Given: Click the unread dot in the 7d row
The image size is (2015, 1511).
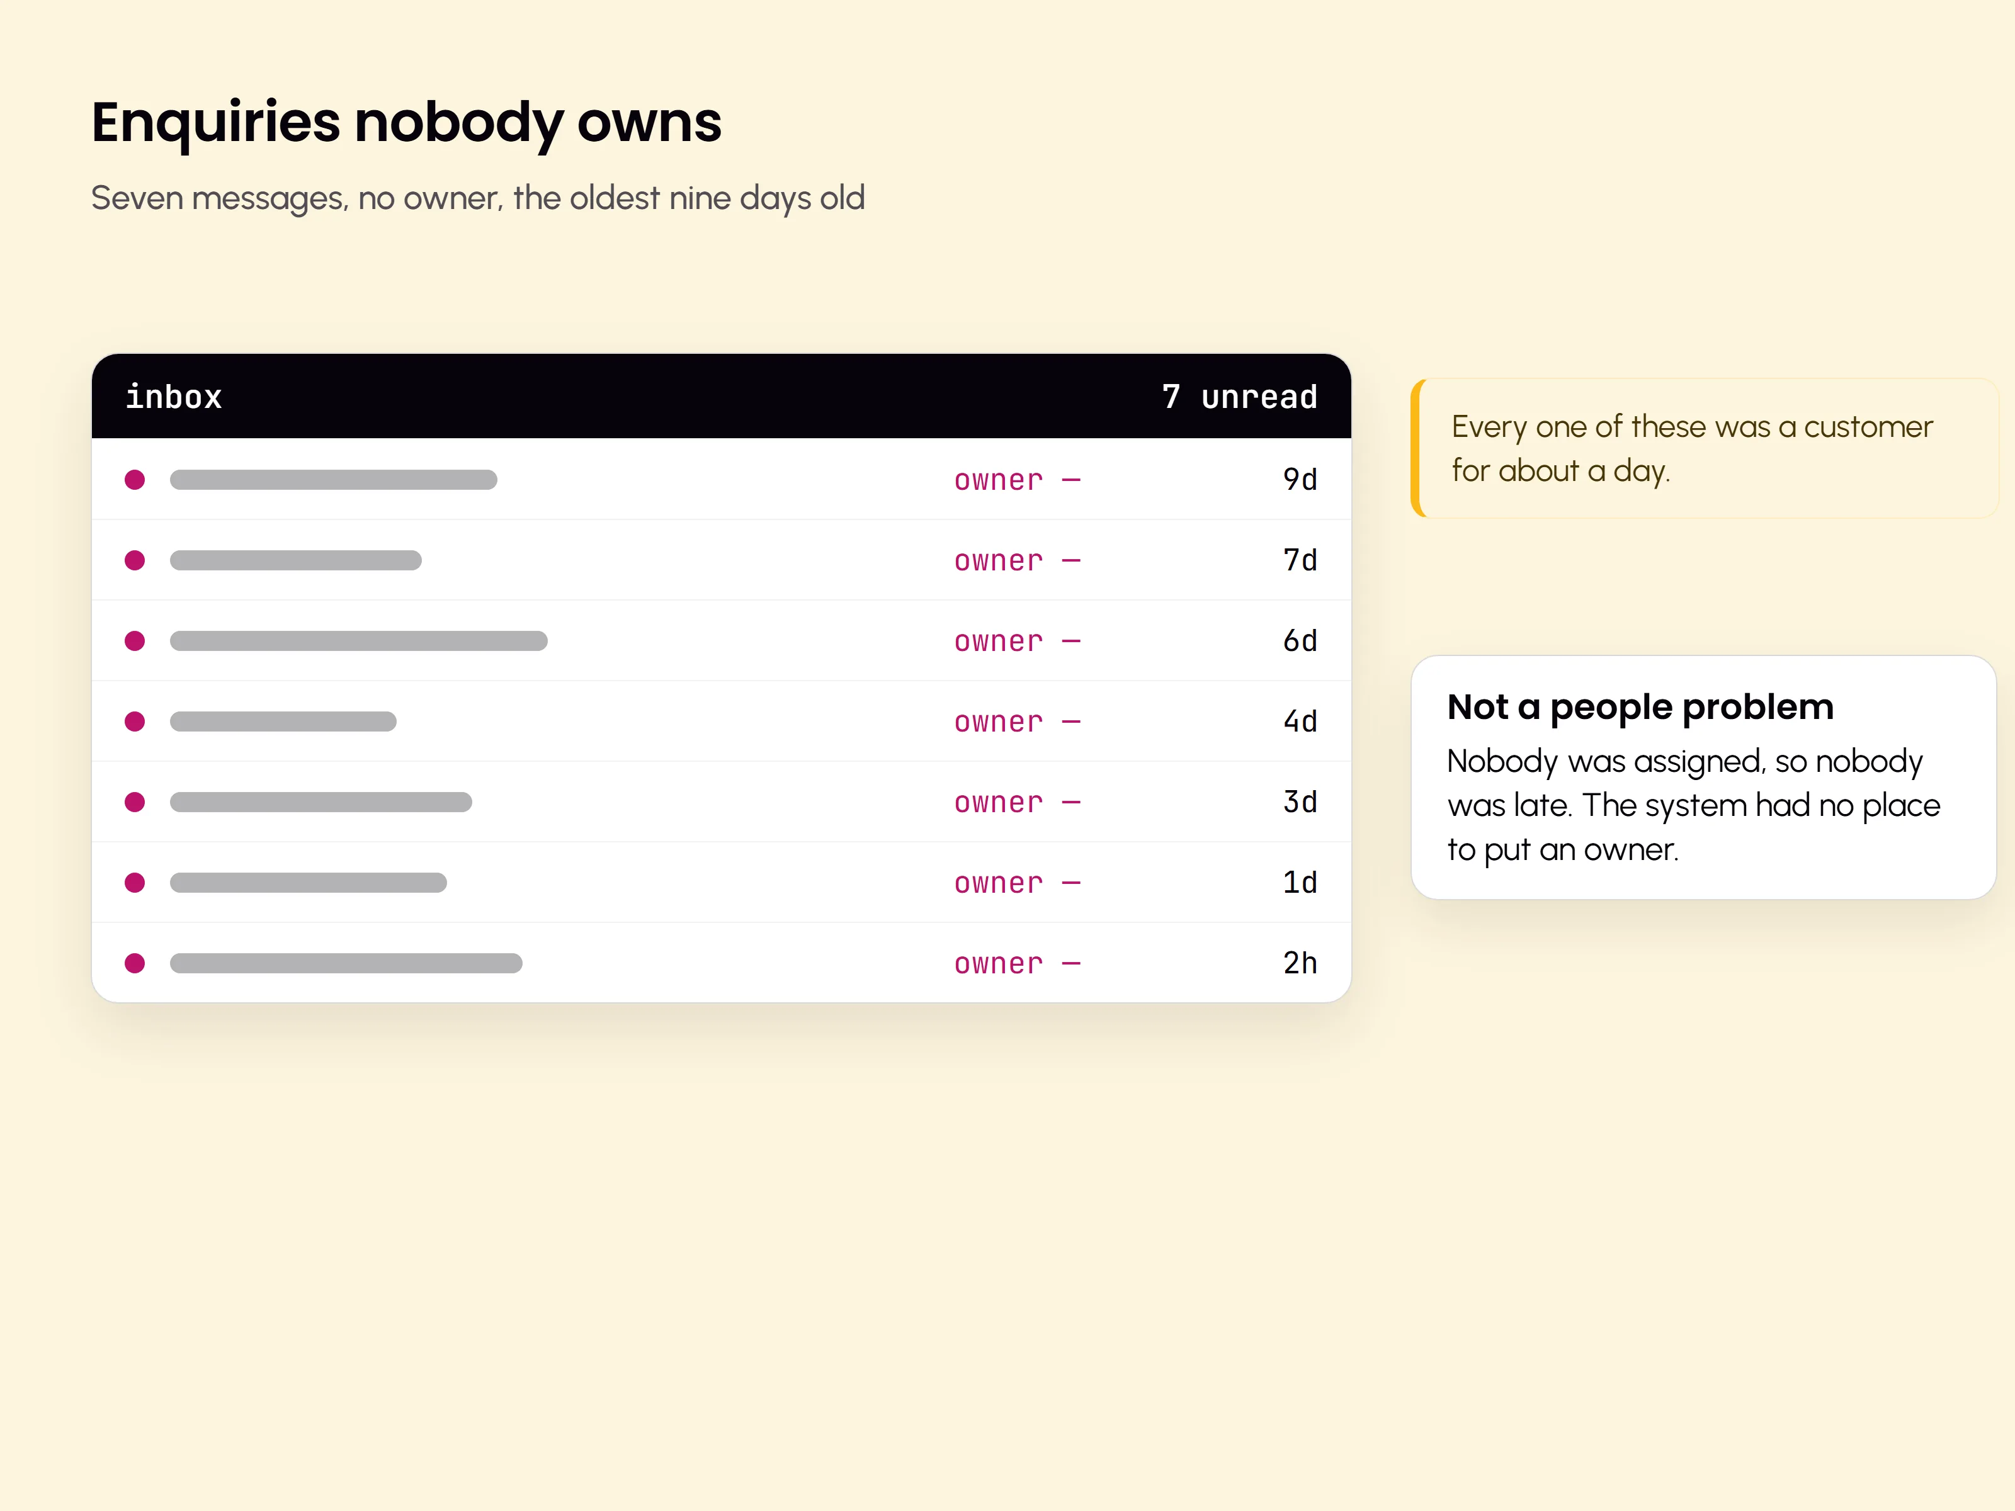Looking at the screenshot, I should click(x=135, y=560).
